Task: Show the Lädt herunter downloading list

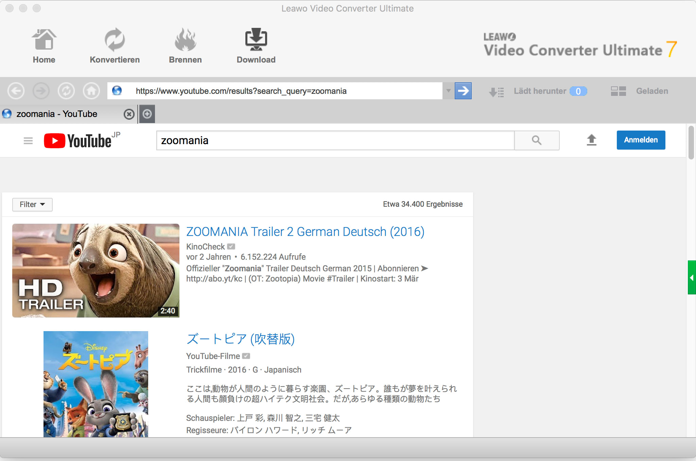Action: [540, 91]
